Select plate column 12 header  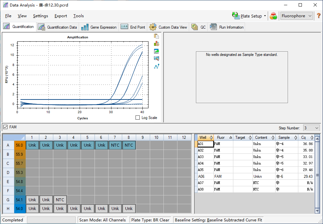pos(184,138)
